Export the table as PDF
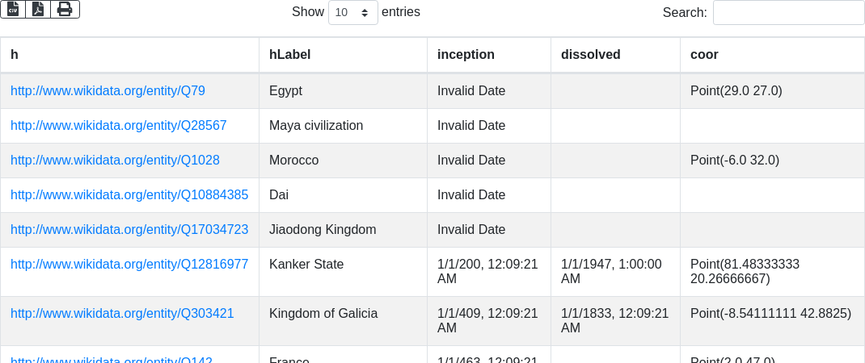This screenshot has width=865, height=363. click(x=38, y=9)
